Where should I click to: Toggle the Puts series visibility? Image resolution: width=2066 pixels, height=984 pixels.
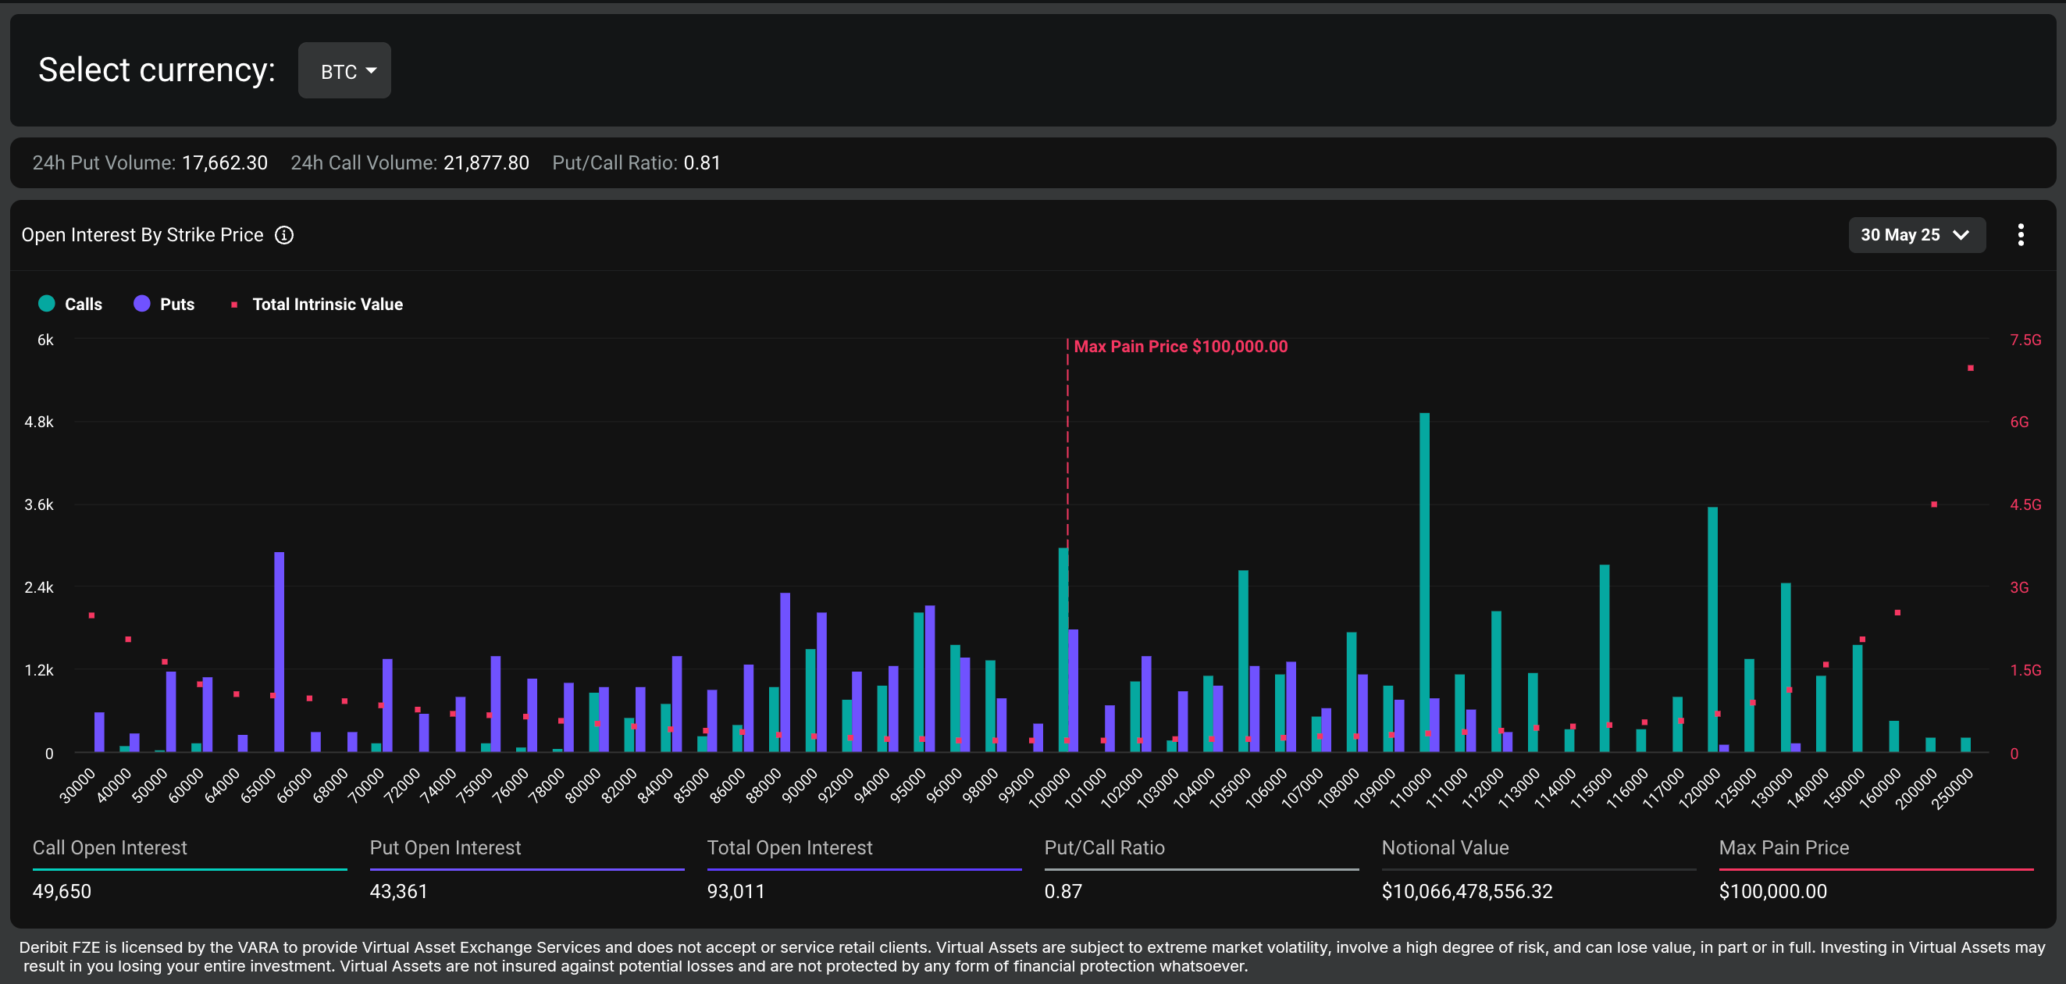[x=176, y=304]
